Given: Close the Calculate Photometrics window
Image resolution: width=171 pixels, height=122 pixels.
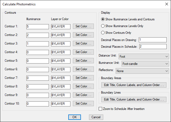Looking at the screenshot, I should 166,4.
